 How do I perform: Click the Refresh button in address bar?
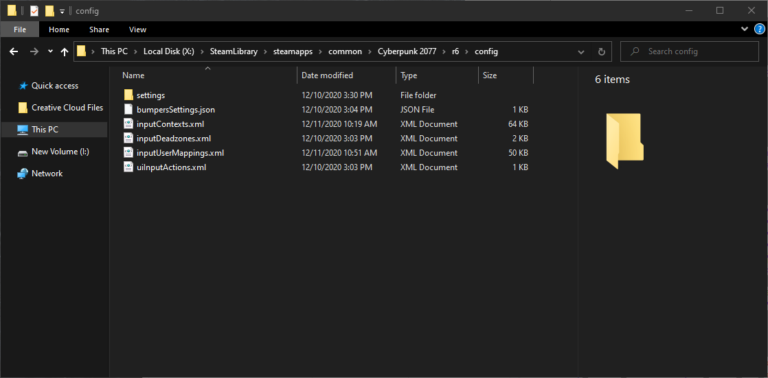[x=602, y=51]
